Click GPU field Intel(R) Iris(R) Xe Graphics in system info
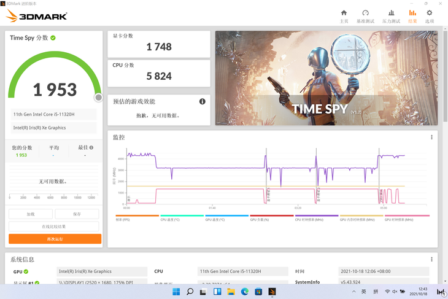 pos(102,271)
